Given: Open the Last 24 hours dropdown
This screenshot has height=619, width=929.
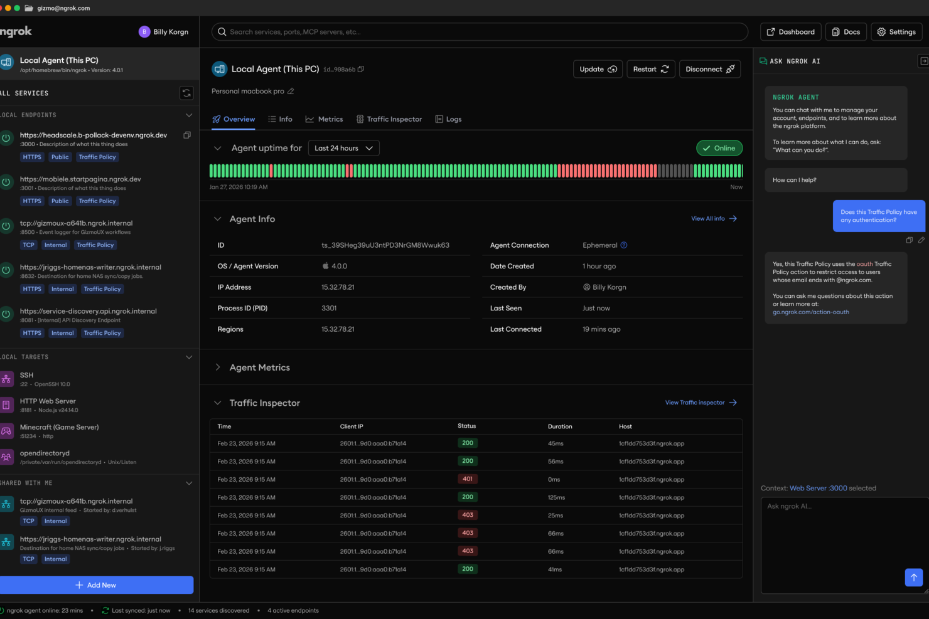Looking at the screenshot, I should coord(343,148).
